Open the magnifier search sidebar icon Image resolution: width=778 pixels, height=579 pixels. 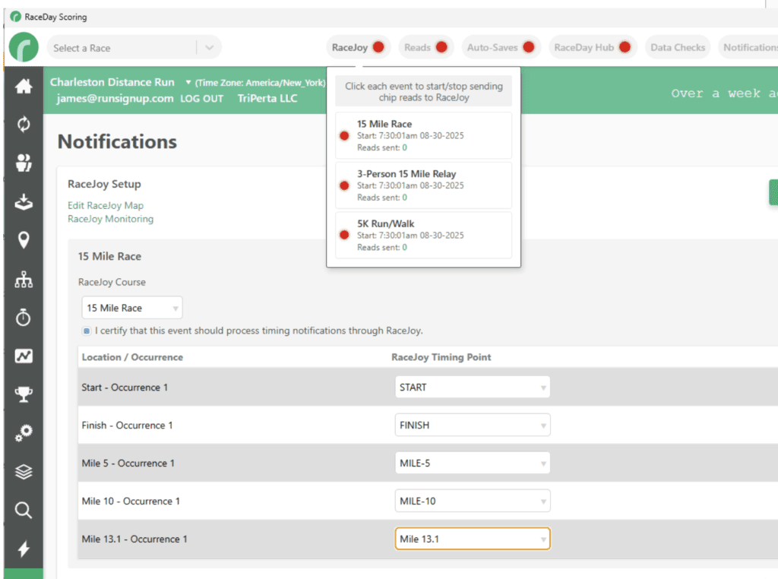[x=24, y=510]
